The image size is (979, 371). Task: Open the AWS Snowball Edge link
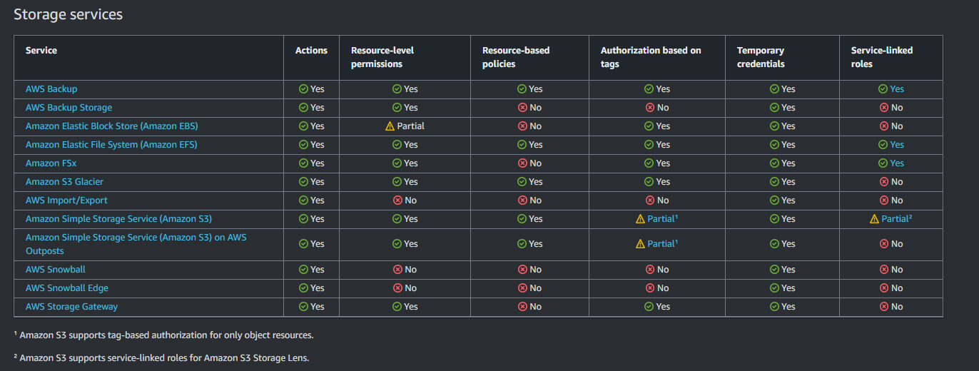coord(67,288)
